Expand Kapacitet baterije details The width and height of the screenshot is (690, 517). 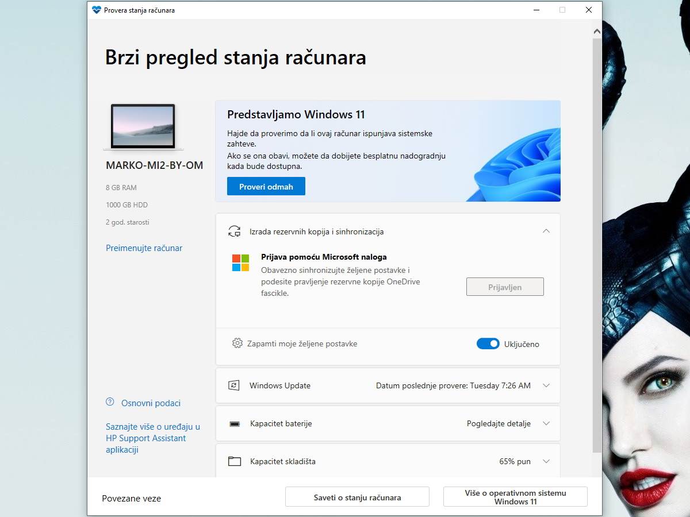coord(546,423)
